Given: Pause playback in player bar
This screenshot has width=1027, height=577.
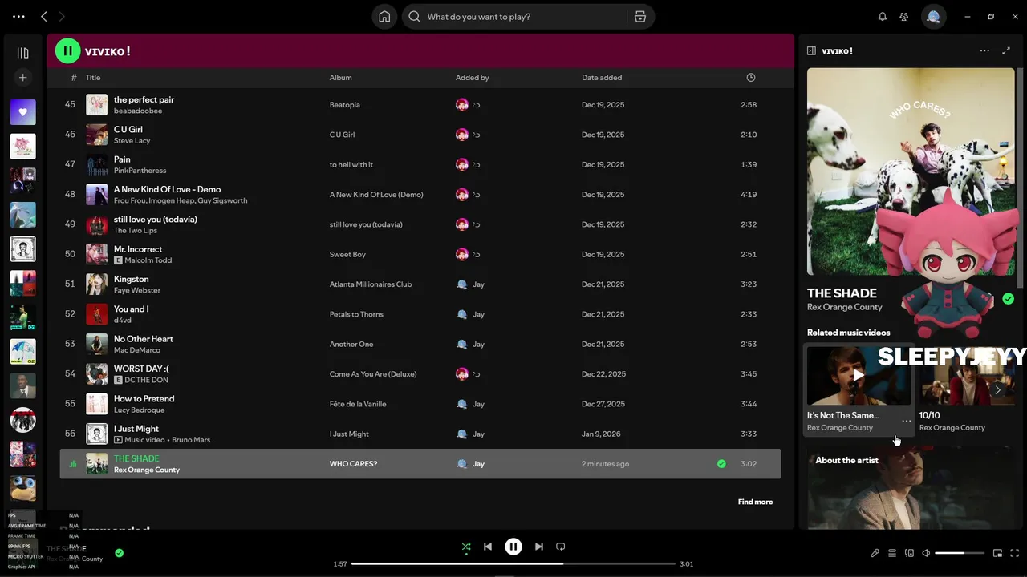Looking at the screenshot, I should 513,547.
